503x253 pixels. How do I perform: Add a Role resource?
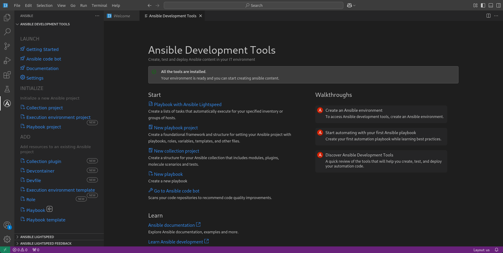31,200
